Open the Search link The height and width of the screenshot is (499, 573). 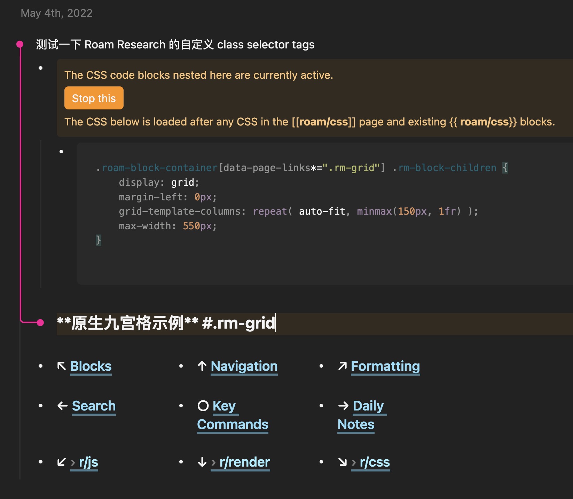pos(94,406)
